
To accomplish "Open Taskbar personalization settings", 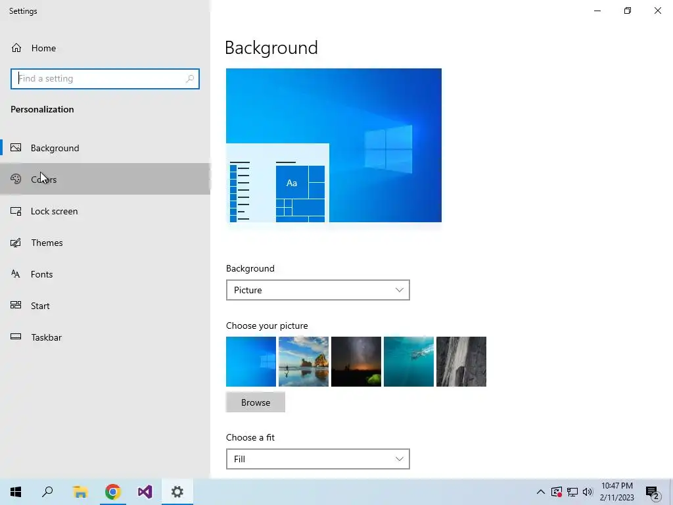I will [x=105, y=337].
